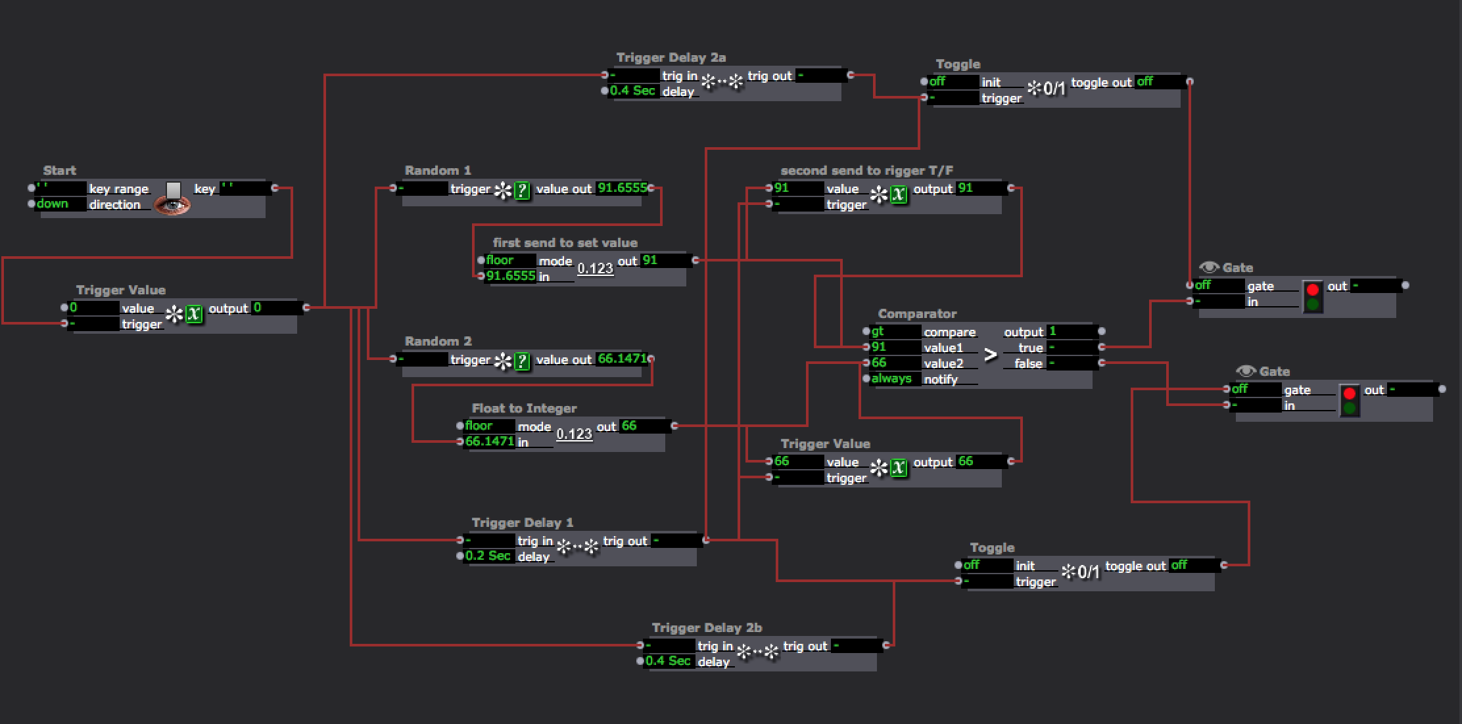
Task: Click the 66.1471 'in' field of Float to Integer
Action: click(x=489, y=442)
